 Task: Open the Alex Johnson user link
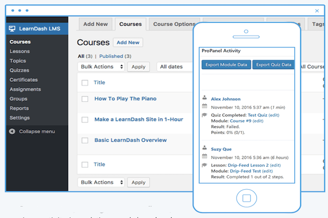[x=226, y=99]
